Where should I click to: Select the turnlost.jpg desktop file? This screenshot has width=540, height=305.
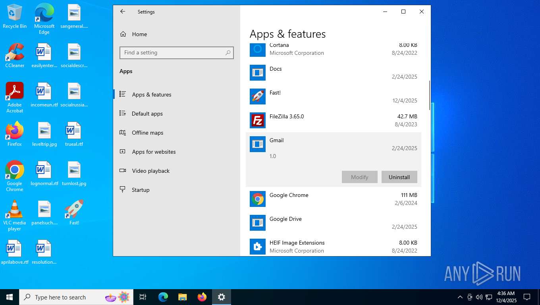click(x=74, y=174)
